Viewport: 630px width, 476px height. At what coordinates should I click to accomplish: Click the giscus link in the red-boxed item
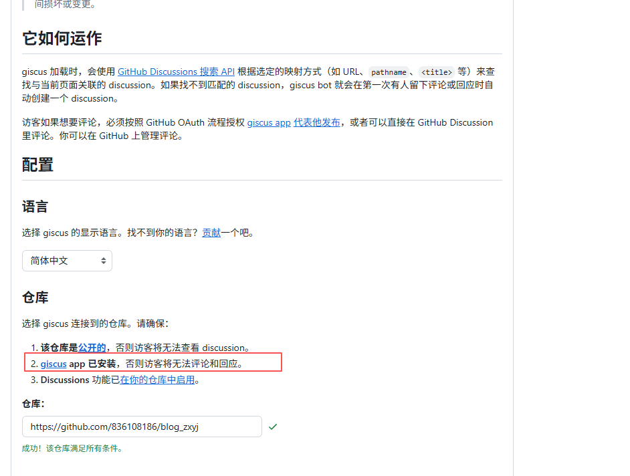pyautogui.click(x=54, y=364)
